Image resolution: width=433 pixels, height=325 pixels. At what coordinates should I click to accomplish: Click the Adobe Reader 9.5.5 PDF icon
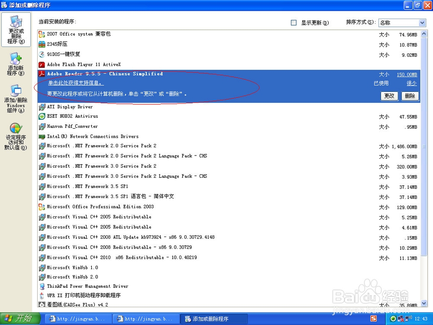42,74
